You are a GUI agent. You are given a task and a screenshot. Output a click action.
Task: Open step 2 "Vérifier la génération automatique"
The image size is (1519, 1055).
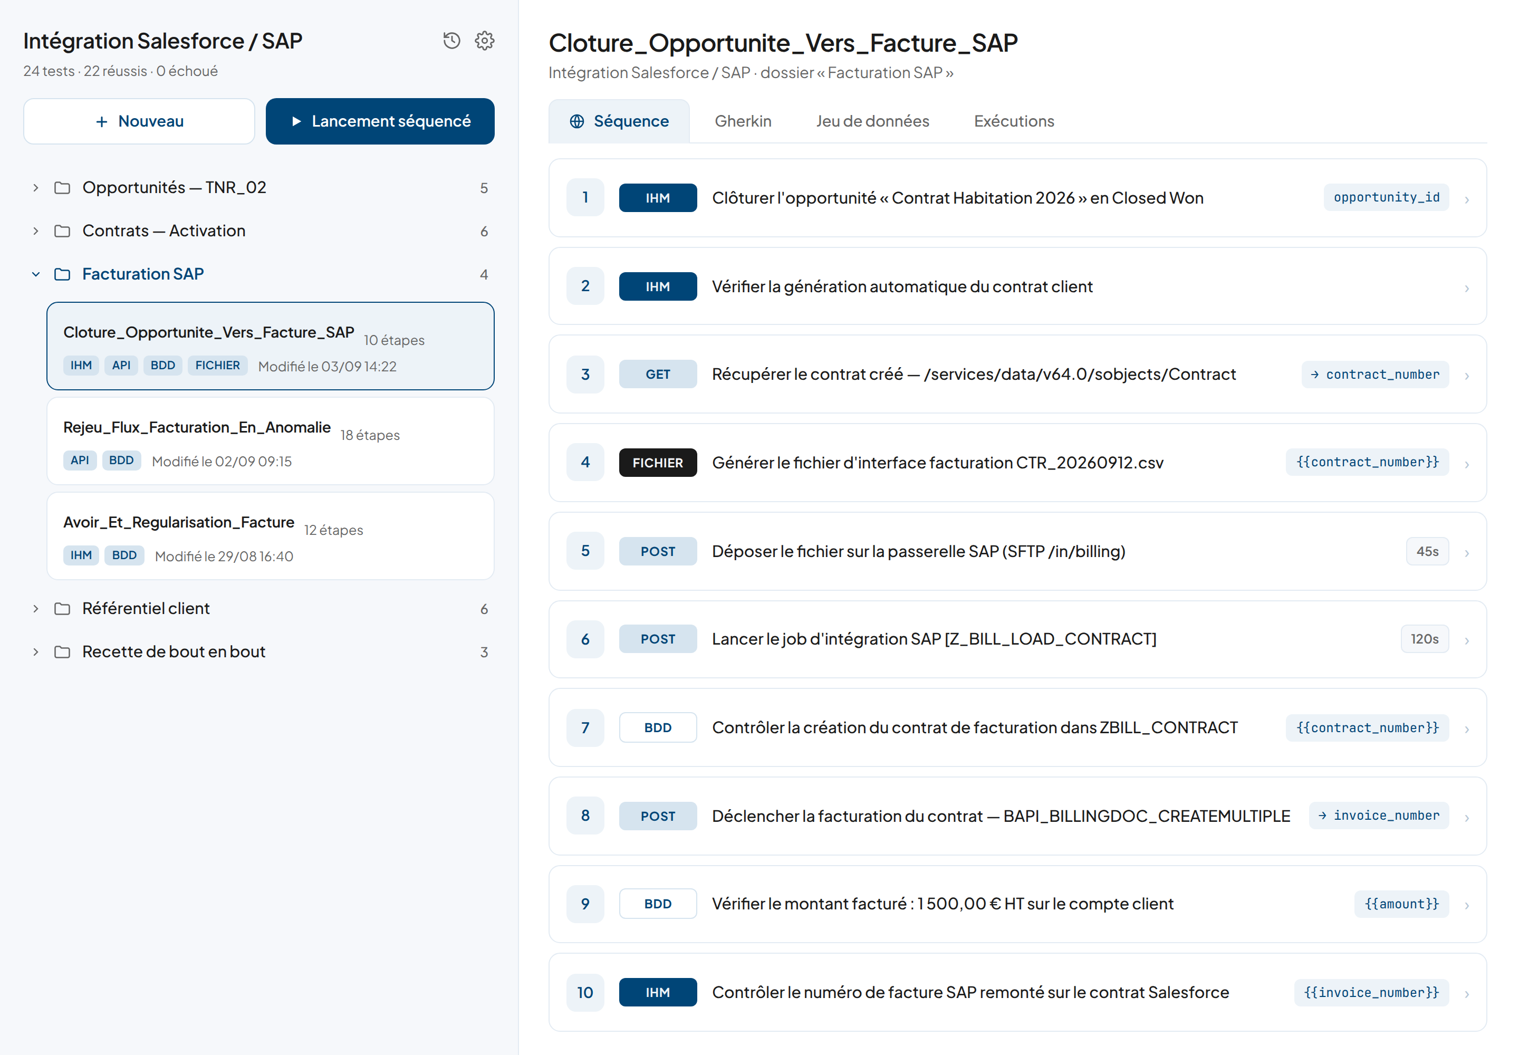[1017, 286]
